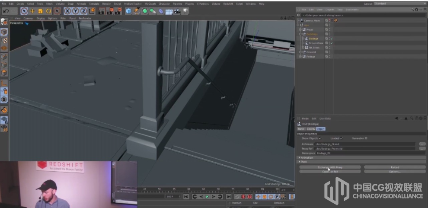The height and width of the screenshot is (208, 428).
Task: Click the search field in Object Manager
Action: coord(363,15)
